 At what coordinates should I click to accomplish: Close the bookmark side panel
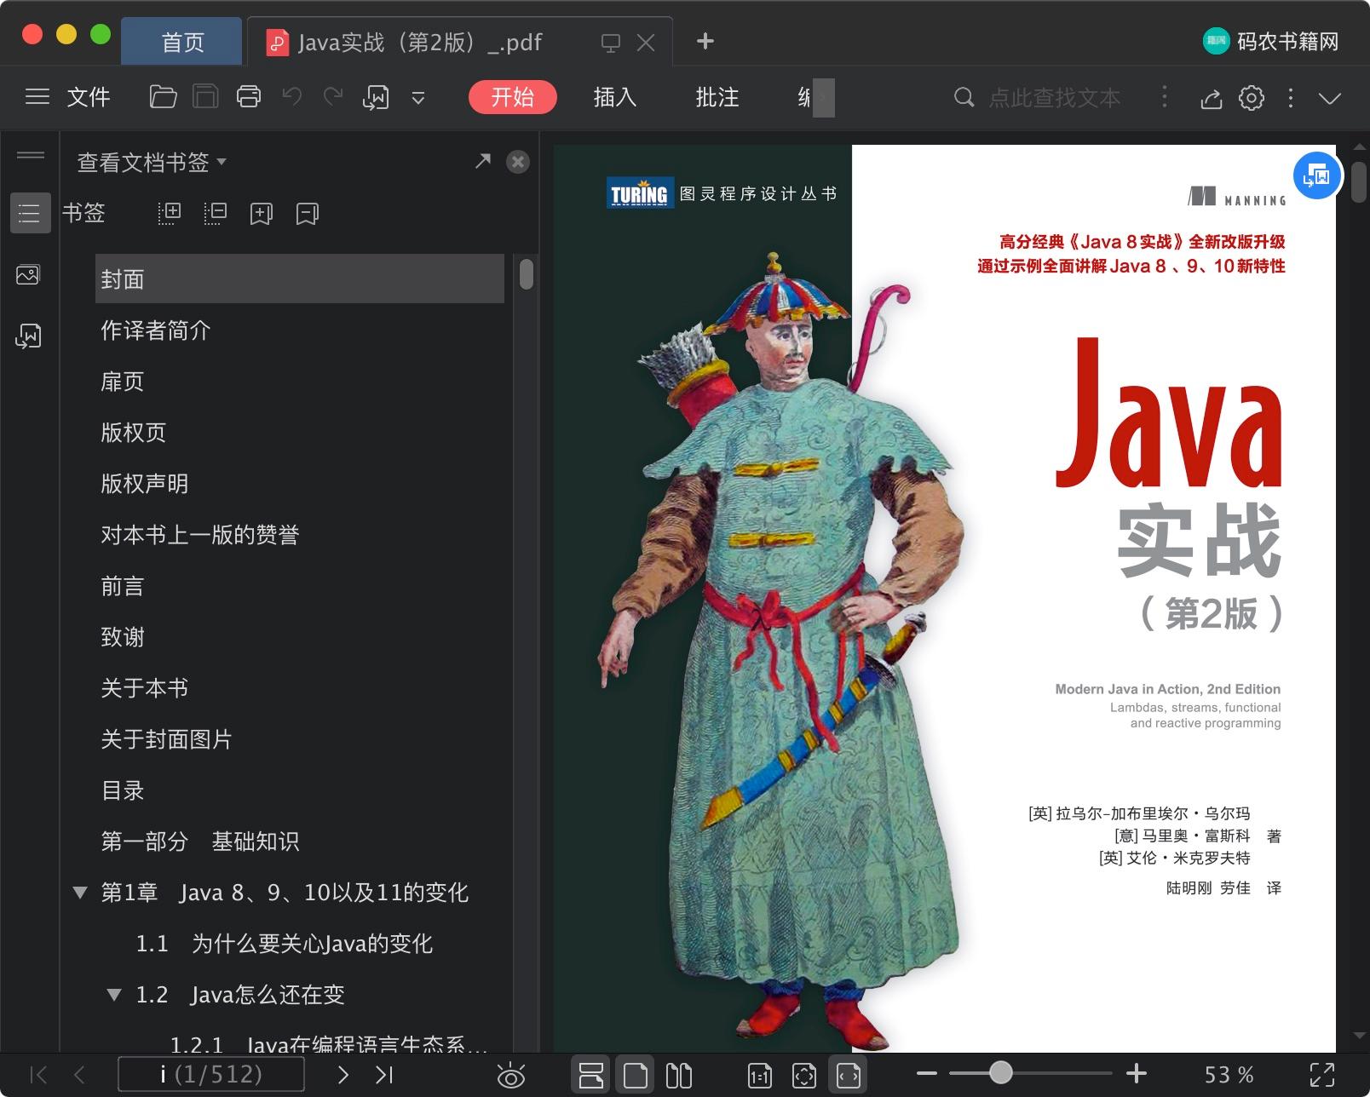click(x=518, y=162)
